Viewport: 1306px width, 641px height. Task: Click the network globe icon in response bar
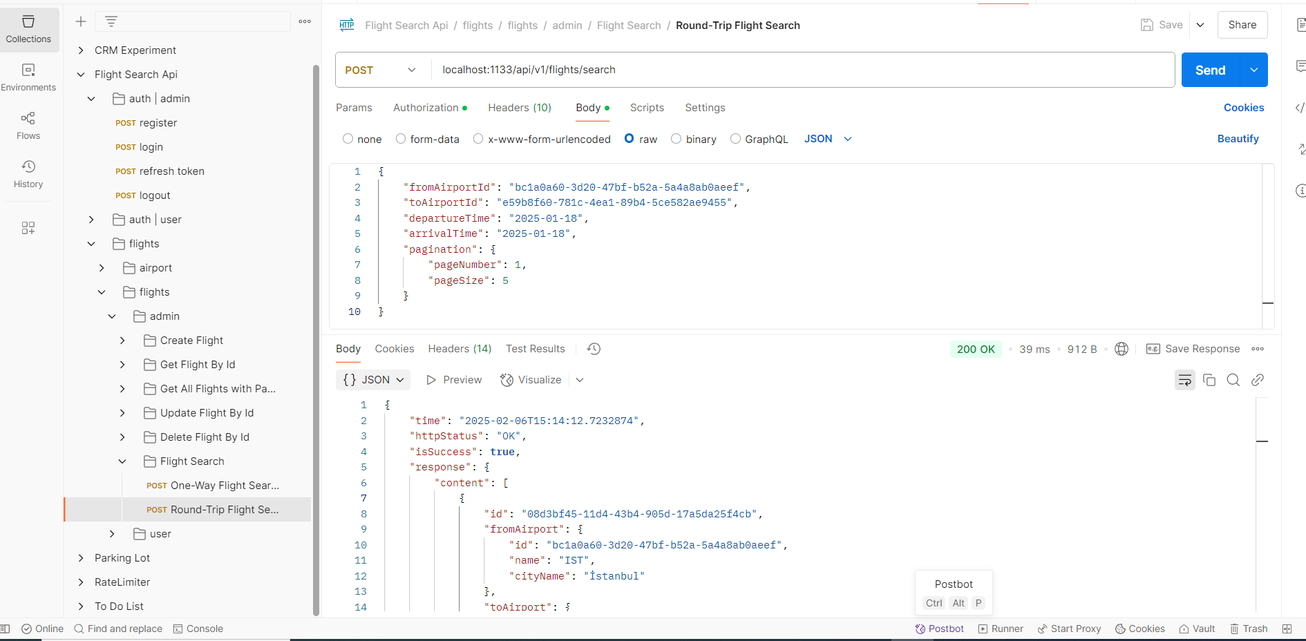[x=1122, y=349]
